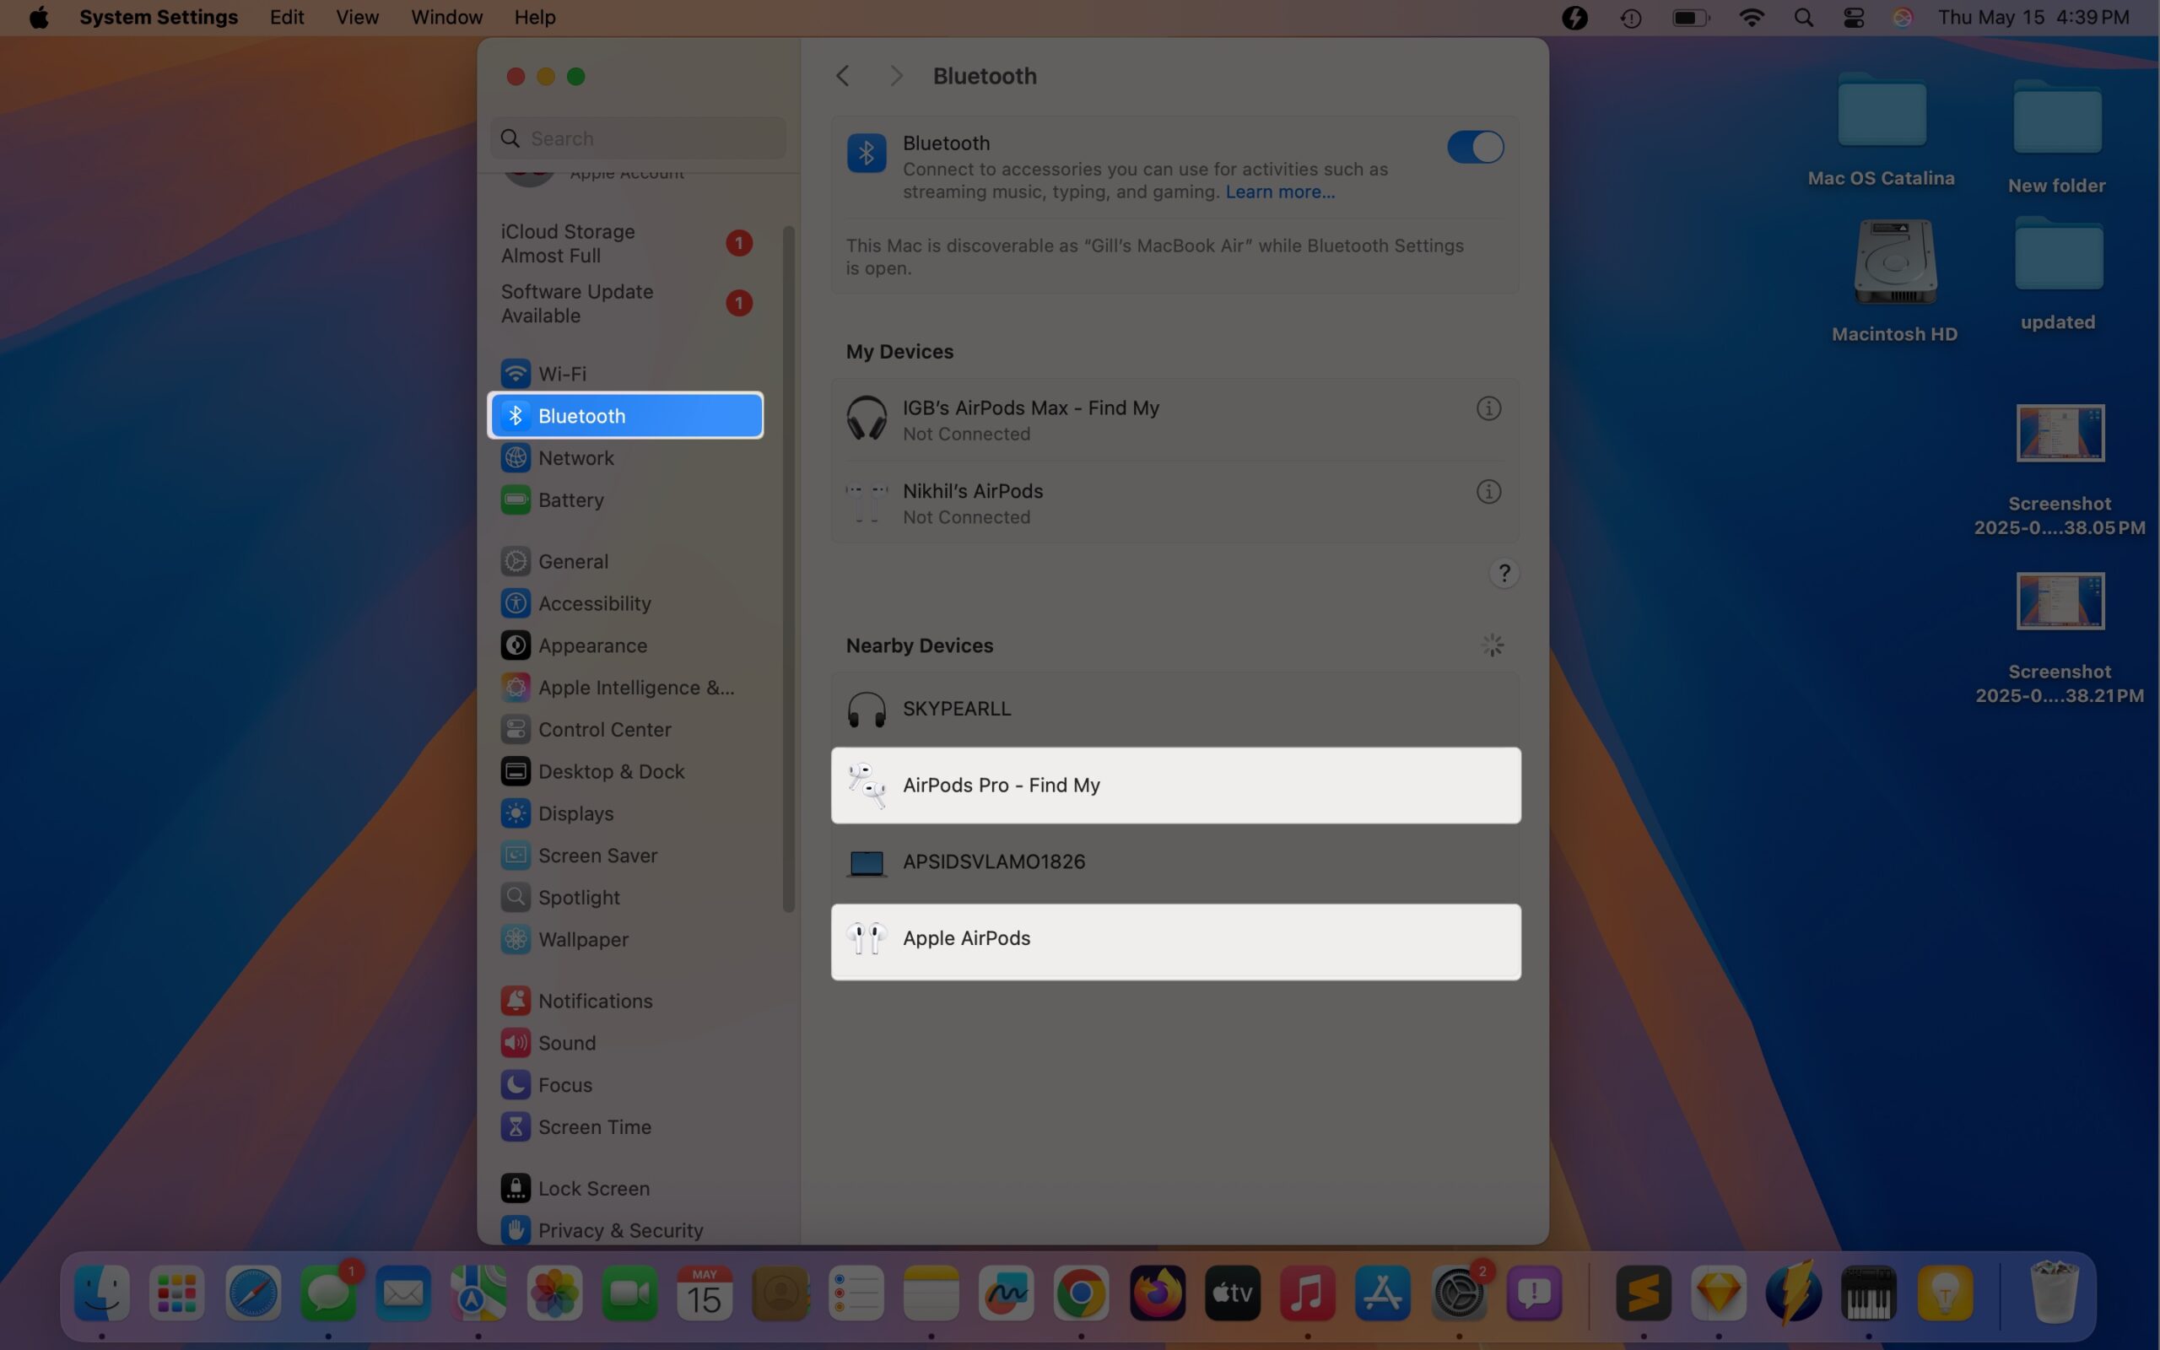View info for Nikhil's AirPods
Screen dimensions: 2160x1350
pyautogui.click(x=1487, y=491)
